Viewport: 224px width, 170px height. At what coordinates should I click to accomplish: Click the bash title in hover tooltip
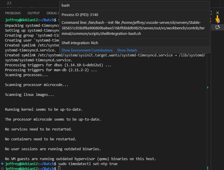[x=65, y=6]
